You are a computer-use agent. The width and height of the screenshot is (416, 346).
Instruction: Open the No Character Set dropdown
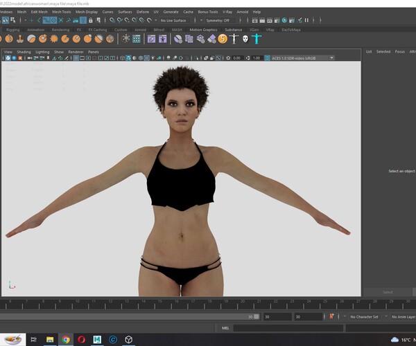(364, 317)
